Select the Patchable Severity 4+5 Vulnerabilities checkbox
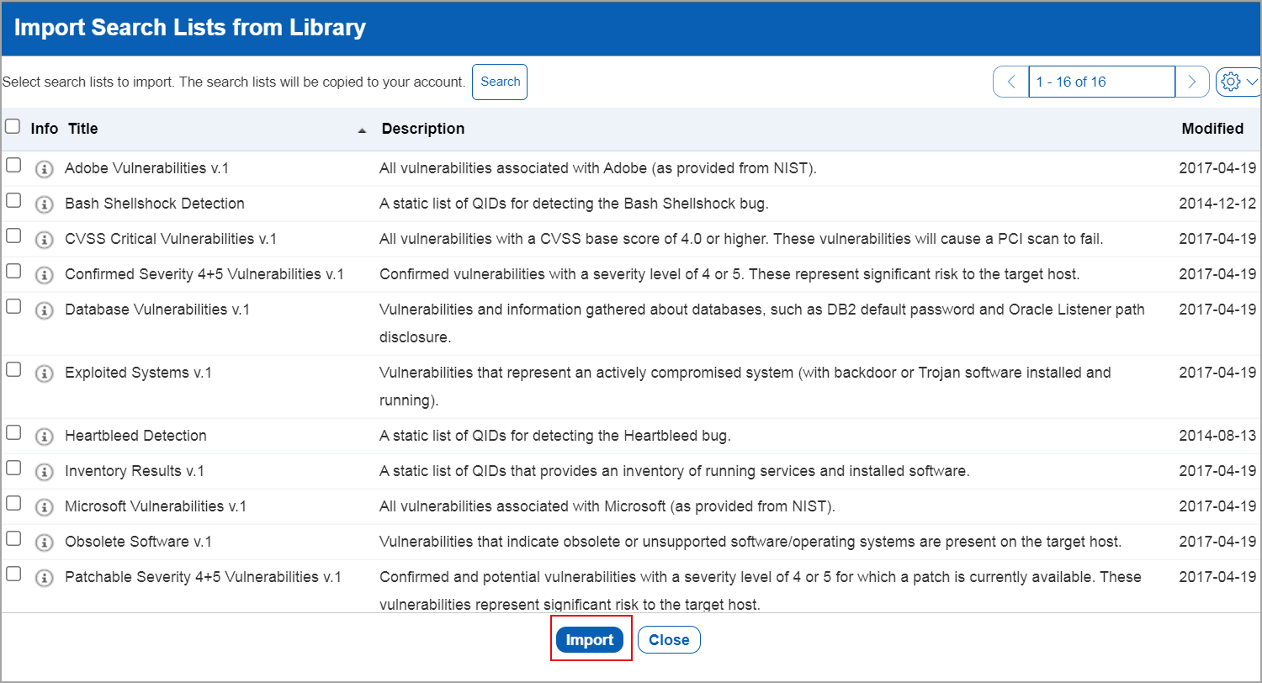The height and width of the screenshot is (683, 1262). click(13, 574)
